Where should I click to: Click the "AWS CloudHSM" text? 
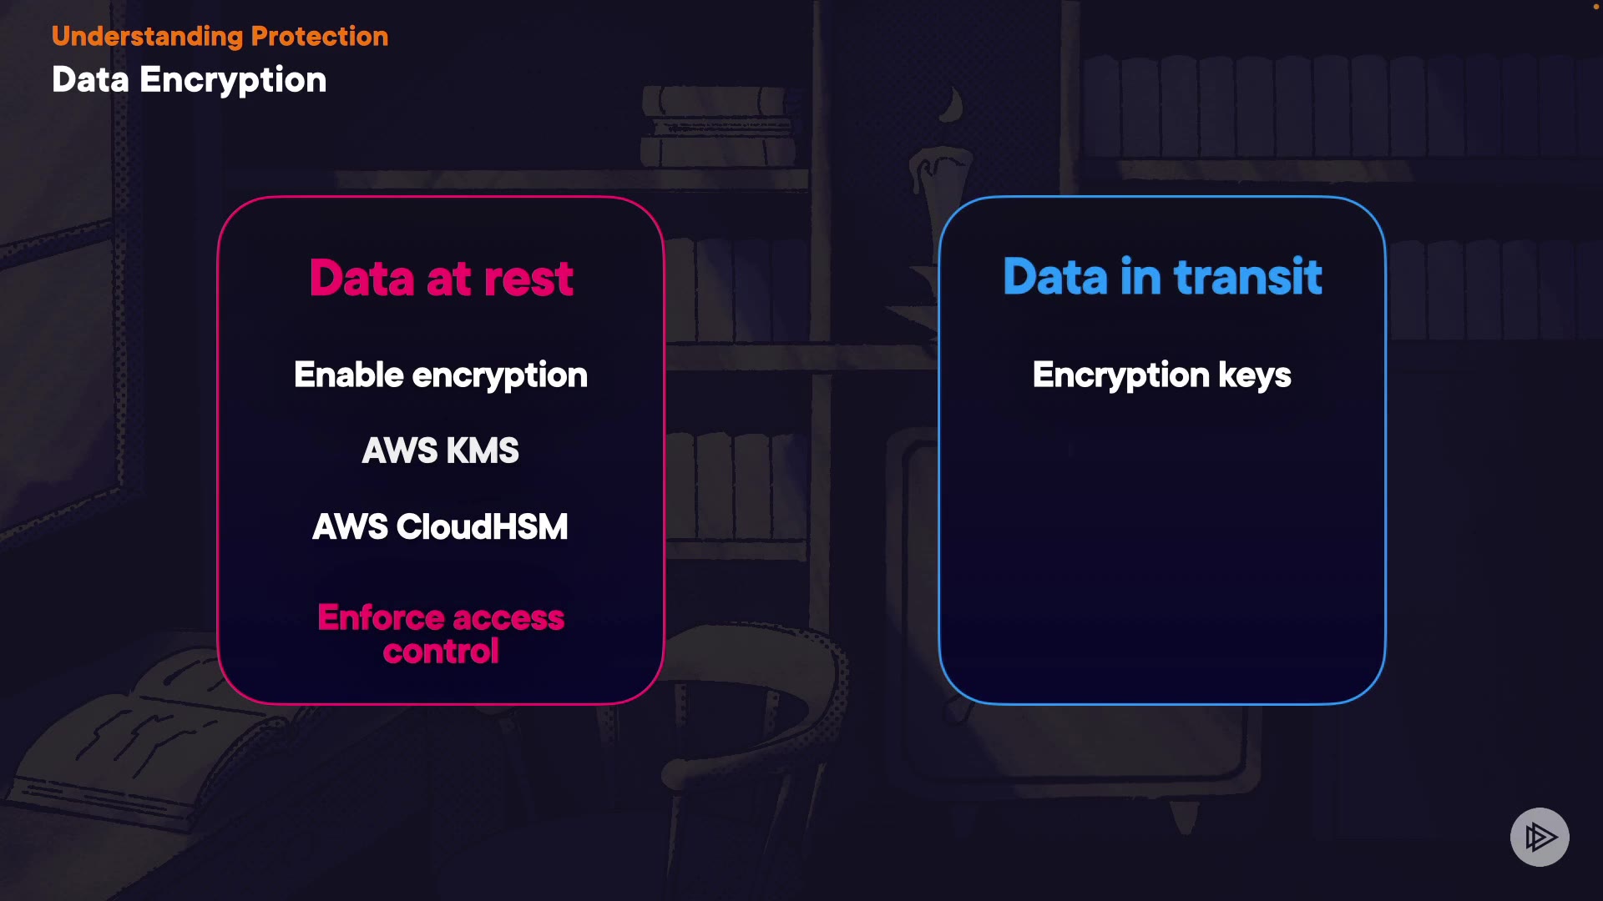tap(441, 526)
